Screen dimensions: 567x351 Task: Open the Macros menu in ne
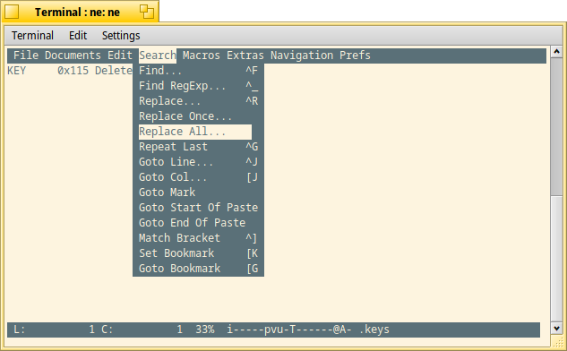coord(201,56)
